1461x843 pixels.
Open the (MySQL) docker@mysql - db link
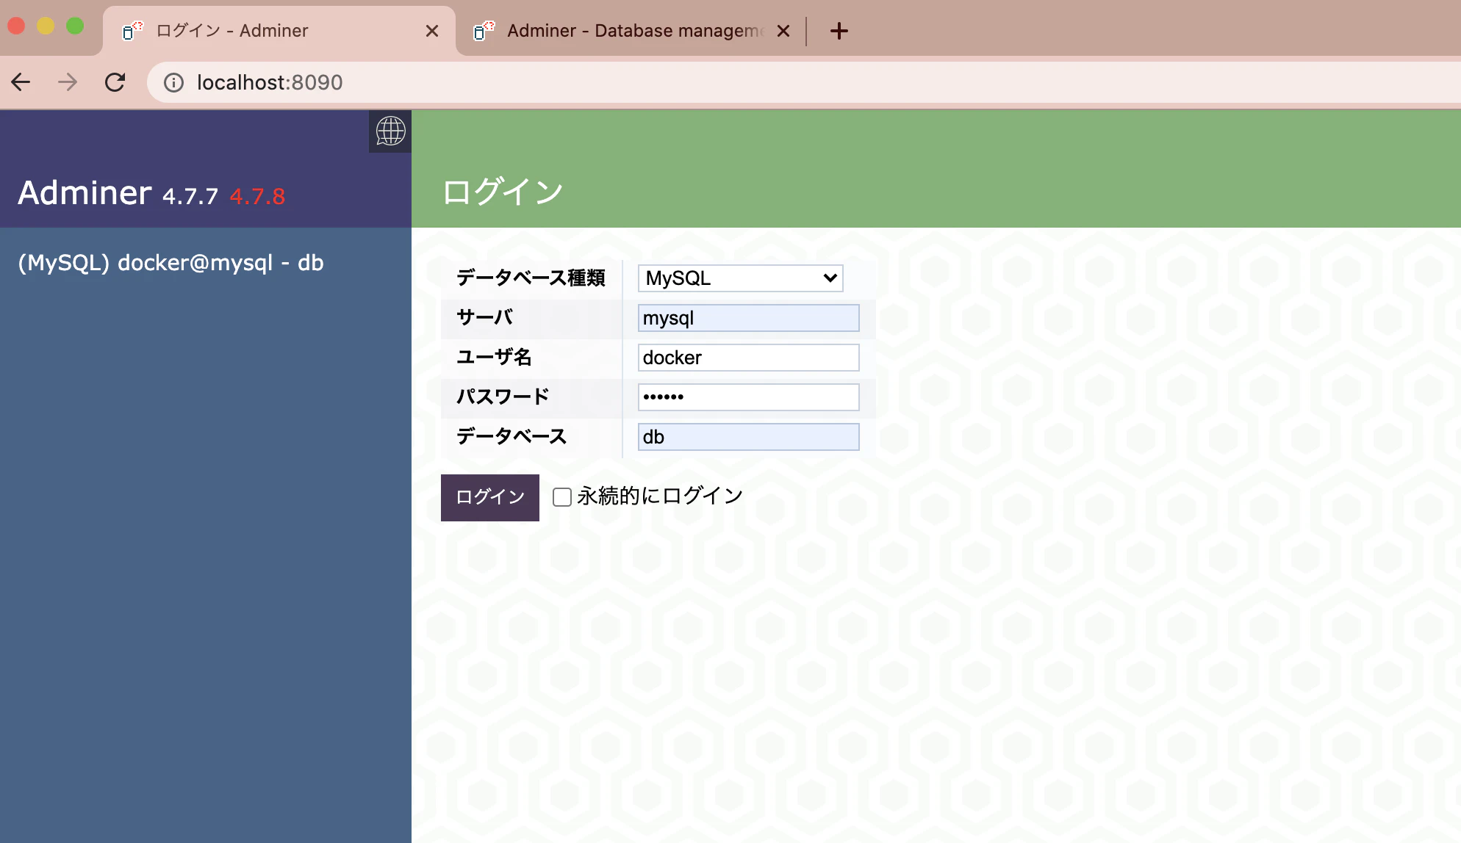pyautogui.click(x=170, y=263)
